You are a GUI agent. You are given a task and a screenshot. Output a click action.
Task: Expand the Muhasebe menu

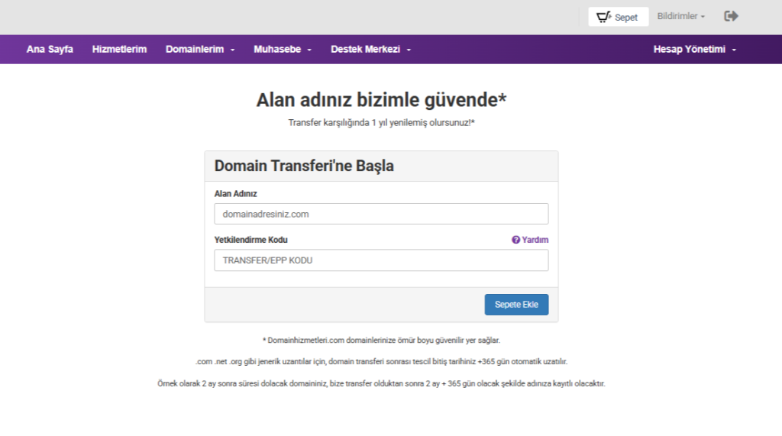(283, 49)
